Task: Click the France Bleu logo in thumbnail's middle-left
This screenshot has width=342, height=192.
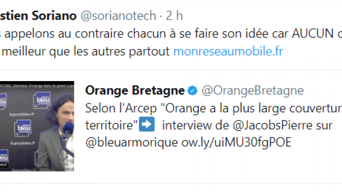Action: click(x=24, y=128)
